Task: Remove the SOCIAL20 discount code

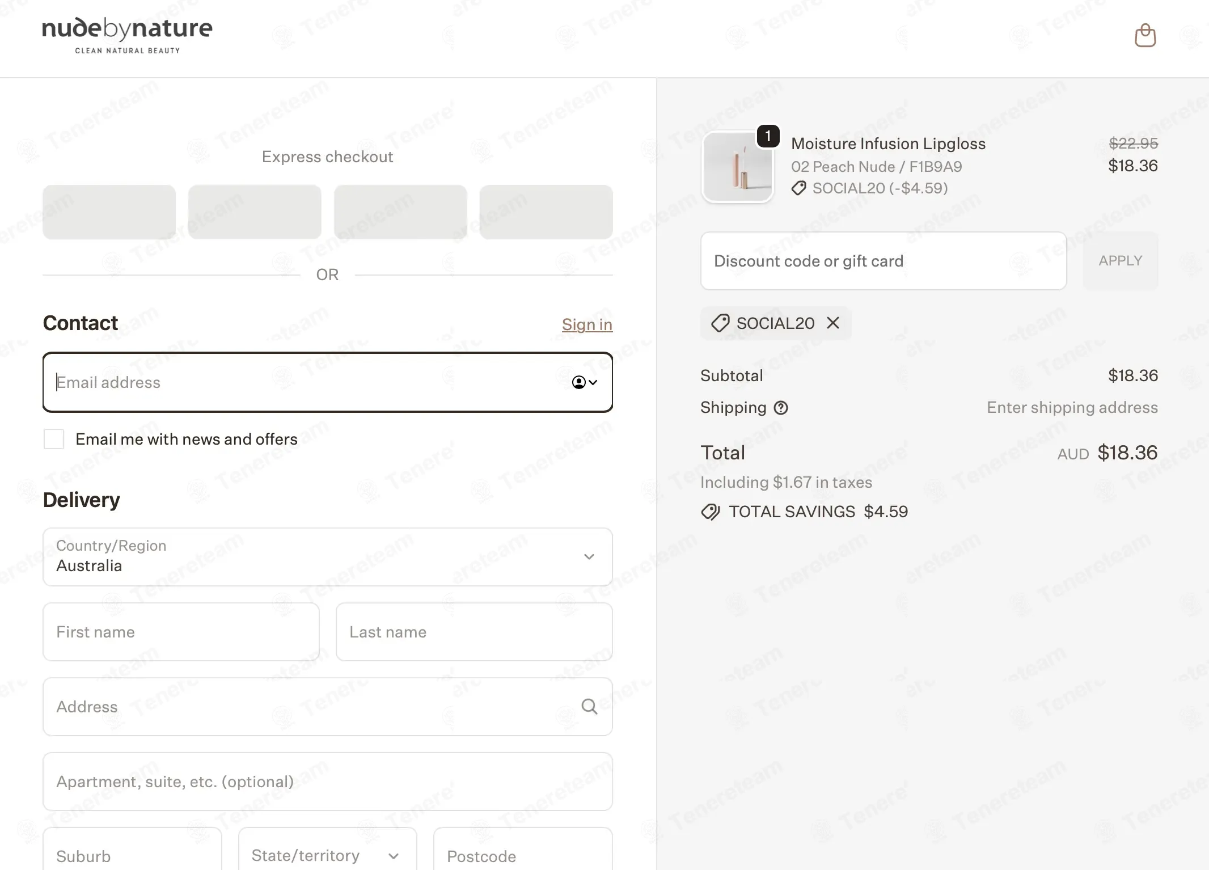Action: point(833,323)
